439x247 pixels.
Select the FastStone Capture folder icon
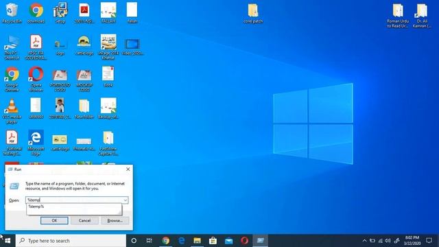(108, 143)
